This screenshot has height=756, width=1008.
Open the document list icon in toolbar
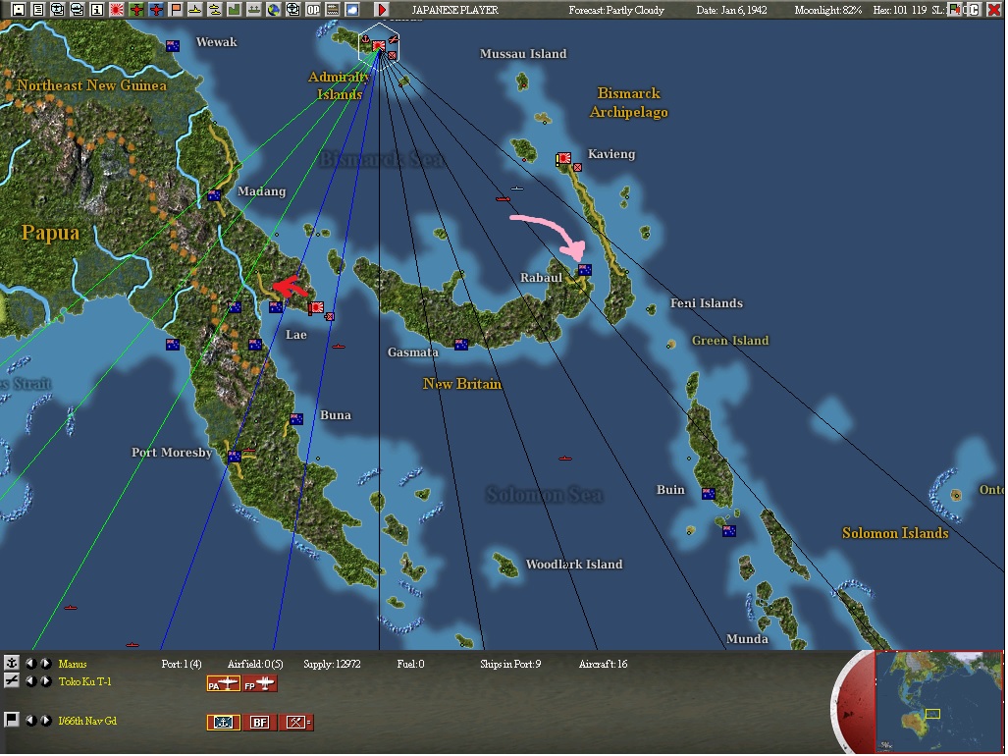(x=38, y=9)
